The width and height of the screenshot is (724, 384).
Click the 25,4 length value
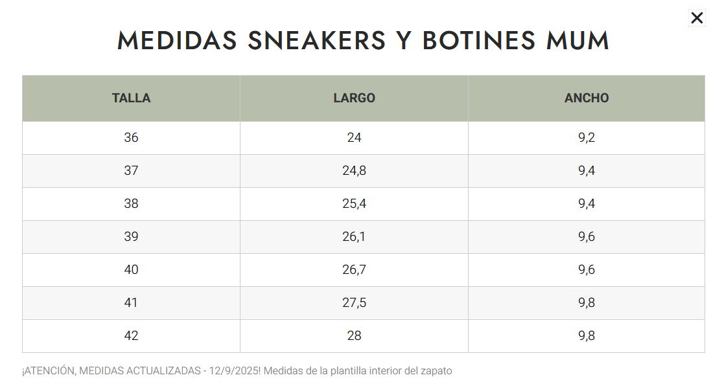pyautogui.click(x=354, y=204)
